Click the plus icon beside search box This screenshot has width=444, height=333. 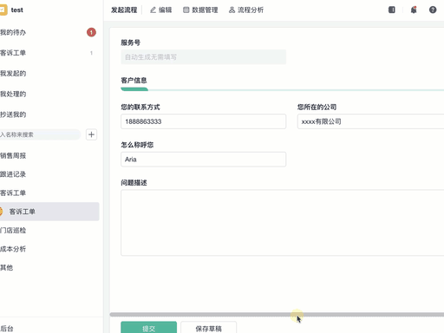91,134
